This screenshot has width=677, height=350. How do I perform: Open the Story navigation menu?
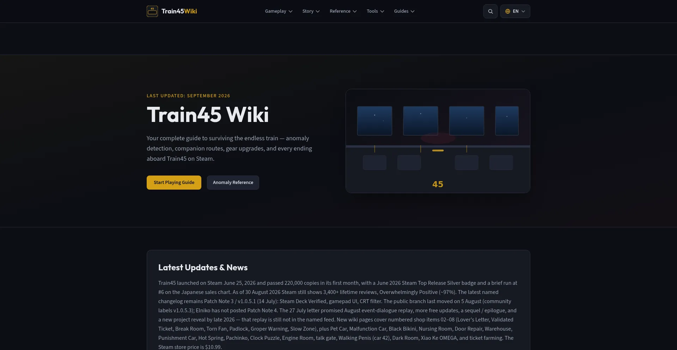click(x=311, y=11)
